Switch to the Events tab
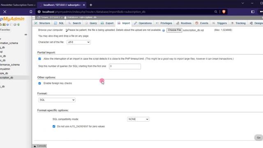 202,23
